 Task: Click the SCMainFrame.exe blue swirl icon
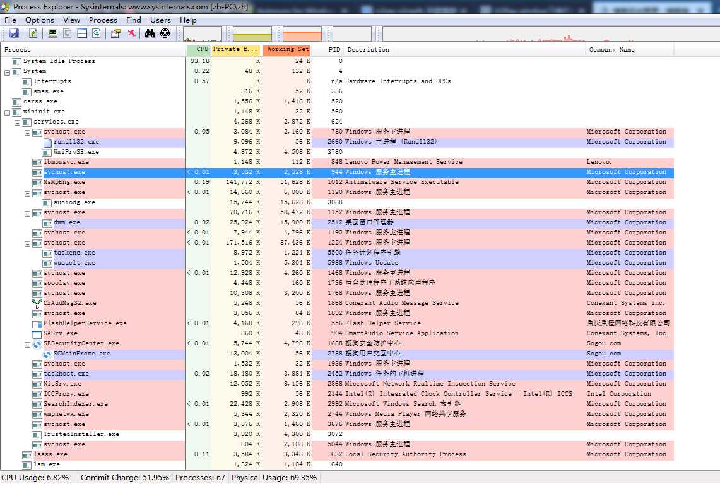click(x=47, y=354)
